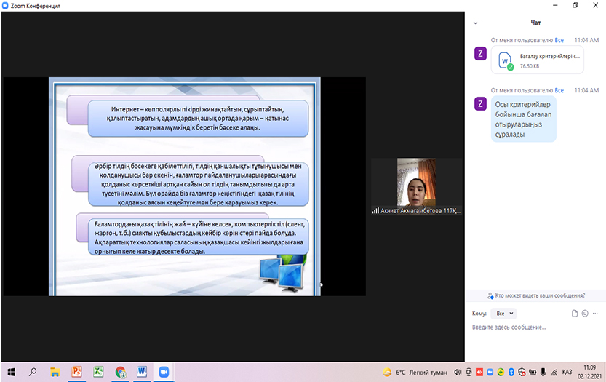The image size is (606, 382).
Task: Click 'Кто может видеть ваши сообщения?' link
Action: point(539,295)
